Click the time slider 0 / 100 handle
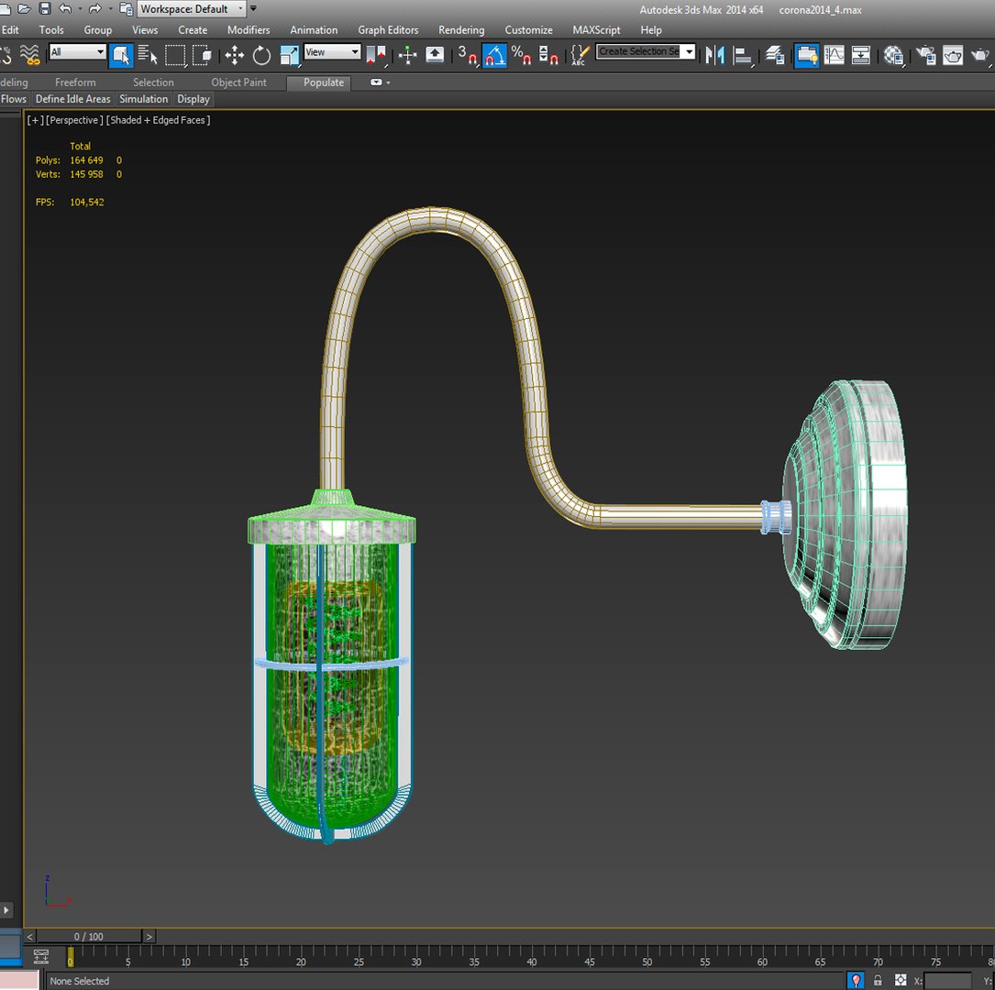This screenshot has height=990, width=995. [x=89, y=937]
